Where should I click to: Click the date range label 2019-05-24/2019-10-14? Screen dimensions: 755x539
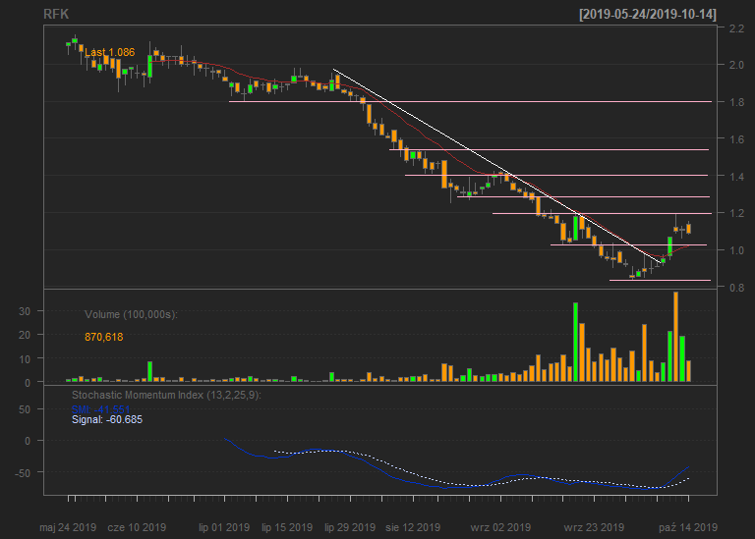[x=648, y=15]
